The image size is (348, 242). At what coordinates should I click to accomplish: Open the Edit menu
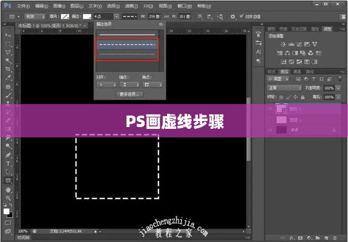pos(42,6)
